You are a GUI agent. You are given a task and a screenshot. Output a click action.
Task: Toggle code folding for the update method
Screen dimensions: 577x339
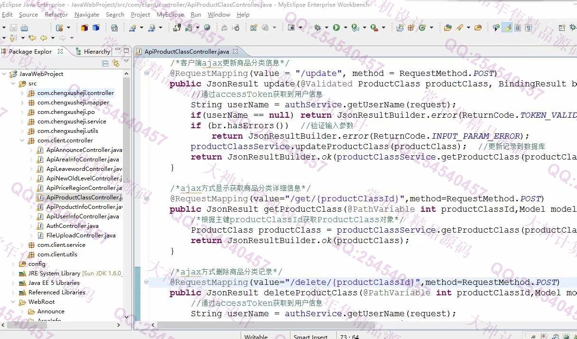pos(147,74)
